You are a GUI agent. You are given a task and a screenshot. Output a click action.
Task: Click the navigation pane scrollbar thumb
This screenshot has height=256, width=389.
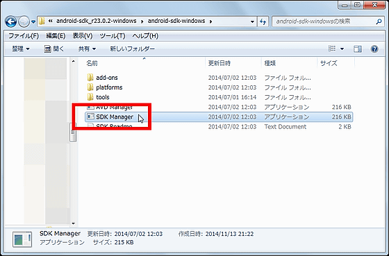(73, 132)
